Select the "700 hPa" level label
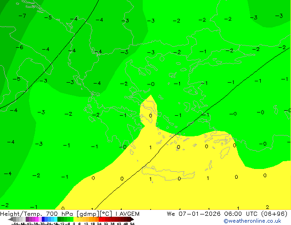The width and height of the screenshot is (291, 225). click(x=59, y=214)
